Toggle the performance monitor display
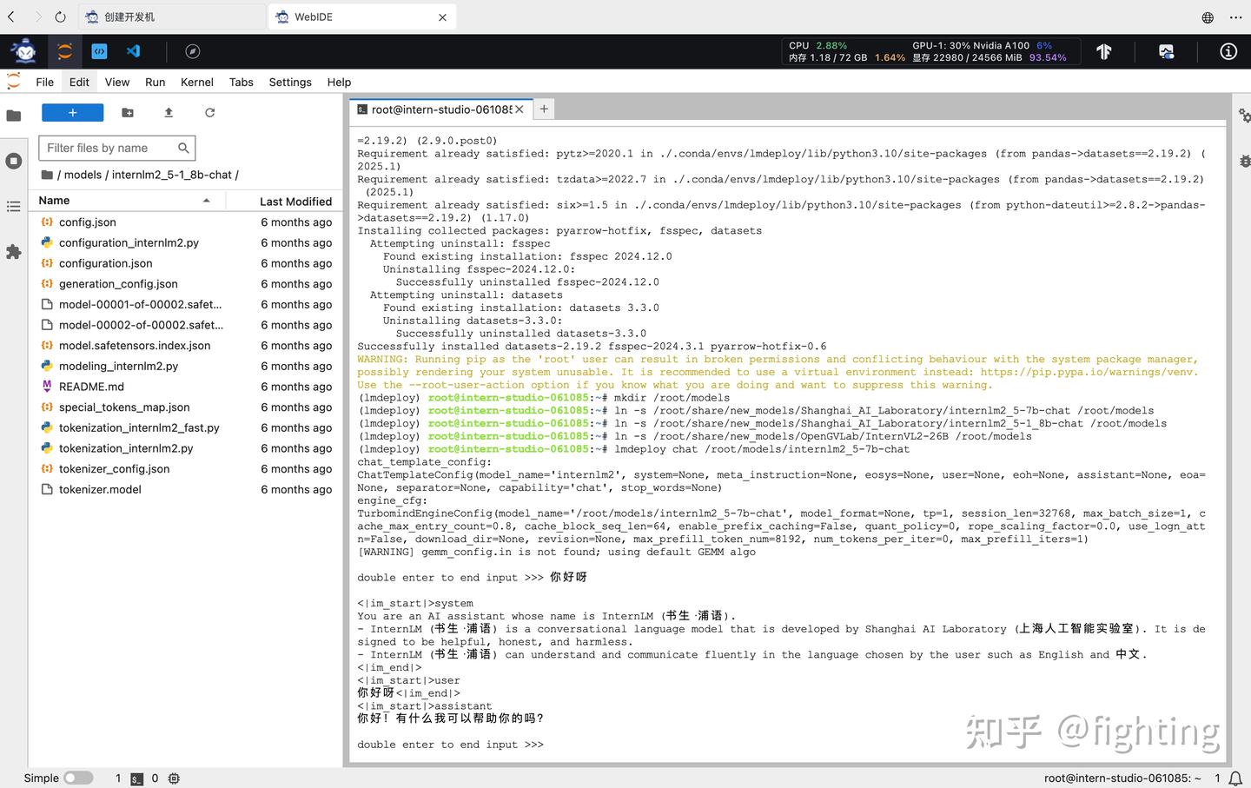Image resolution: width=1251 pixels, height=788 pixels. click(x=1166, y=51)
